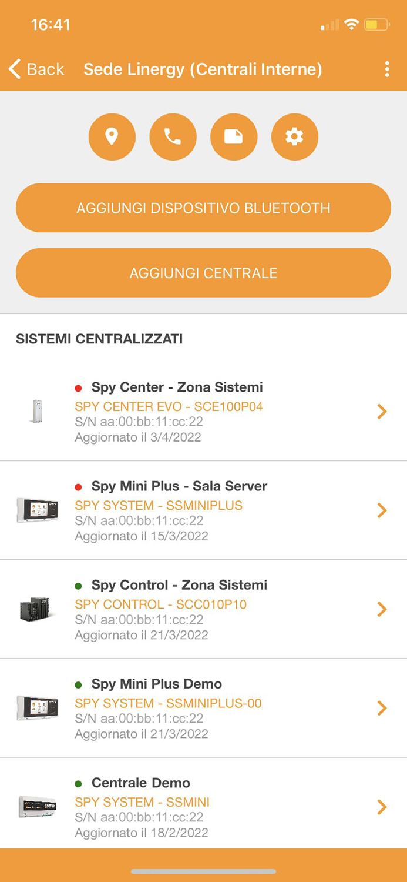Open the settings gear icon
The width and height of the screenshot is (407, 882).
[x=295, y=136]
